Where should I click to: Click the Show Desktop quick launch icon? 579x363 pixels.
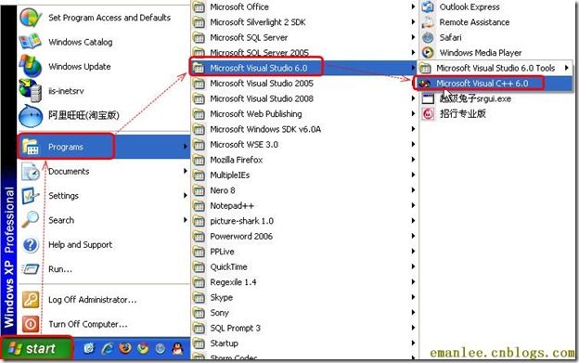[x=90, y=348]
